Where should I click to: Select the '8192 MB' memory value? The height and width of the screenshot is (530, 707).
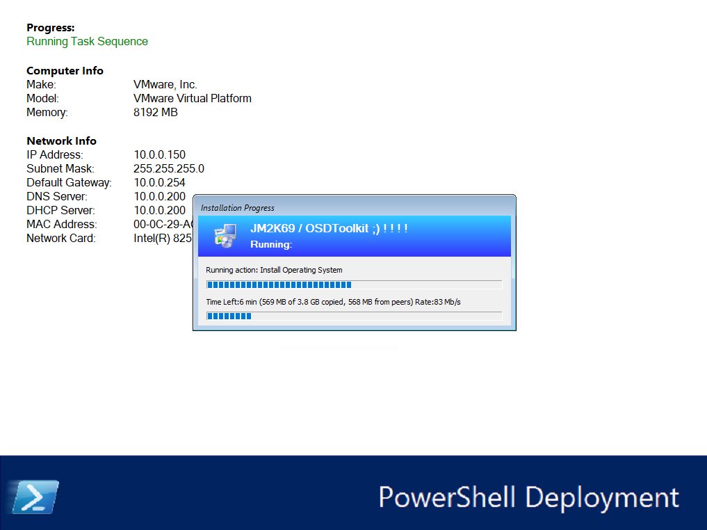[156, 112]
